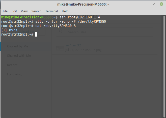Open the Help menu

tap(65, 11)
